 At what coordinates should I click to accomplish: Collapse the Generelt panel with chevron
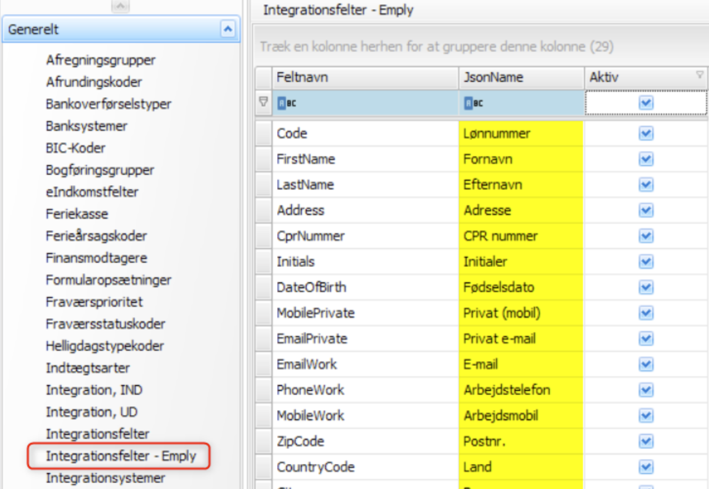228,29
